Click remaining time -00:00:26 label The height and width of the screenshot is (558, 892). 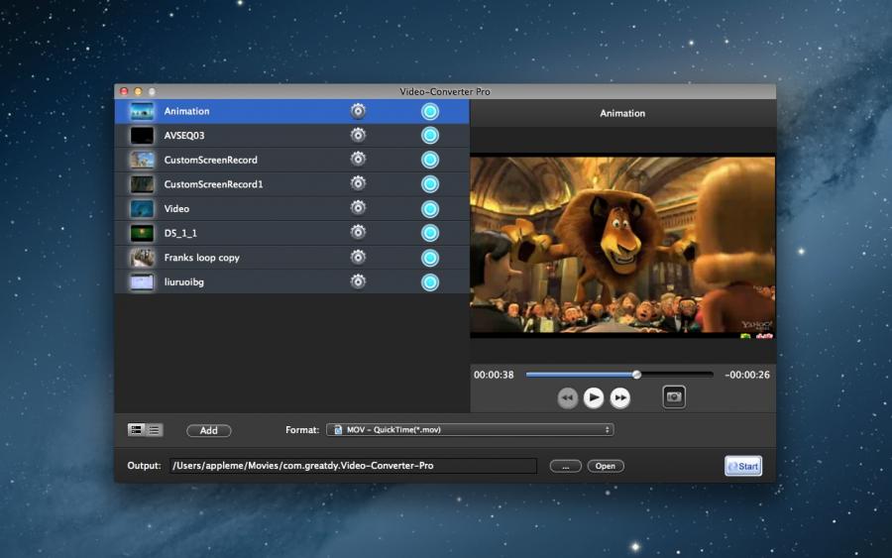[x=747, y=375]
